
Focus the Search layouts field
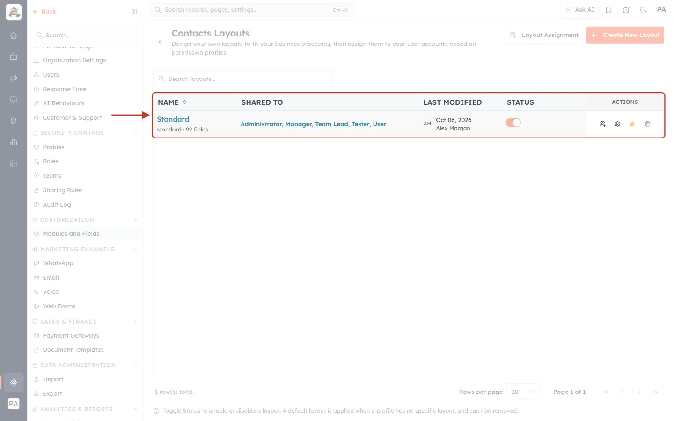tap(243, 79)
